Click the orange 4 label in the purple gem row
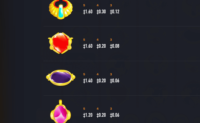The width and height of the screenshot is (200, 123). (98, 74)
